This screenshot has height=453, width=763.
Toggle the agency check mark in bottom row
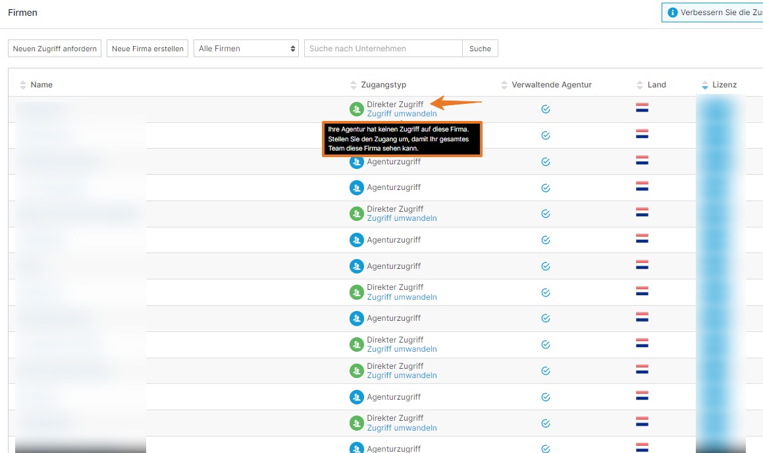[x=545, y=448]
